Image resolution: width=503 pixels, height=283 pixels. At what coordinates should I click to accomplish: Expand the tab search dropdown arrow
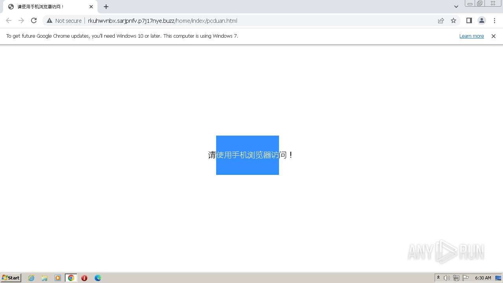pyautogui.click(x=456, y=7)
